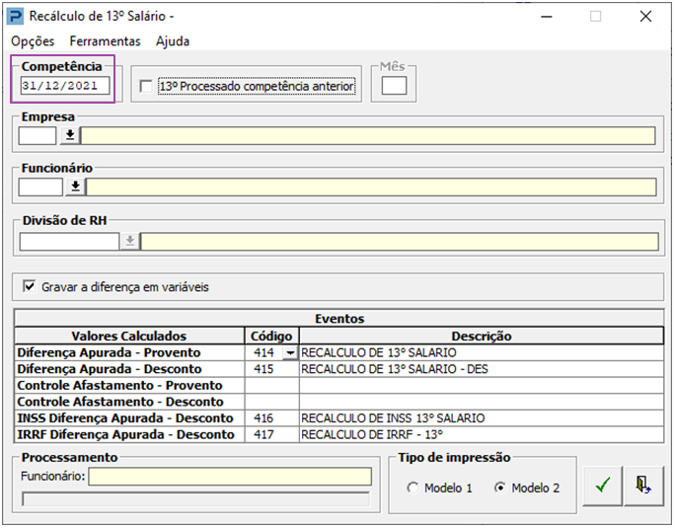Viewport: 676px width, 528px height.
Task: Click the exit door icon button
Action: coord(643,486)
